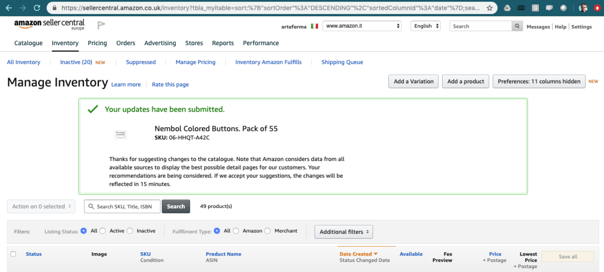Open the English language selector
The width and height of the screenshot is (604, 272).
[425, 26]
